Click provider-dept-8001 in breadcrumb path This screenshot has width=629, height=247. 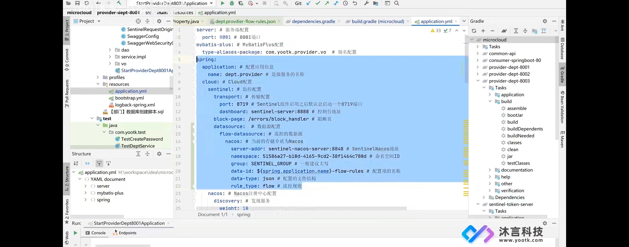pyautogui.click(x=118, y=13)
